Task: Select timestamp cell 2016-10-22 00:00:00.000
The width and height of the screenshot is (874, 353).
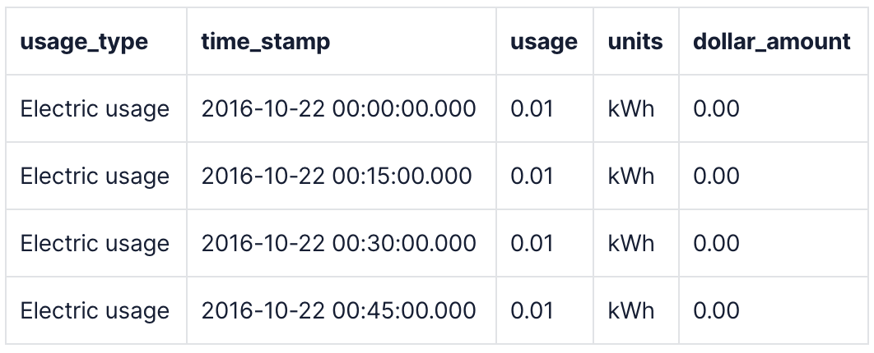Action: click(338, 108)
